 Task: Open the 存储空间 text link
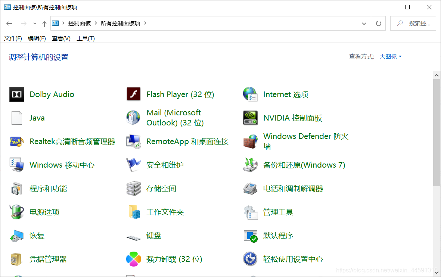[161, 189]
